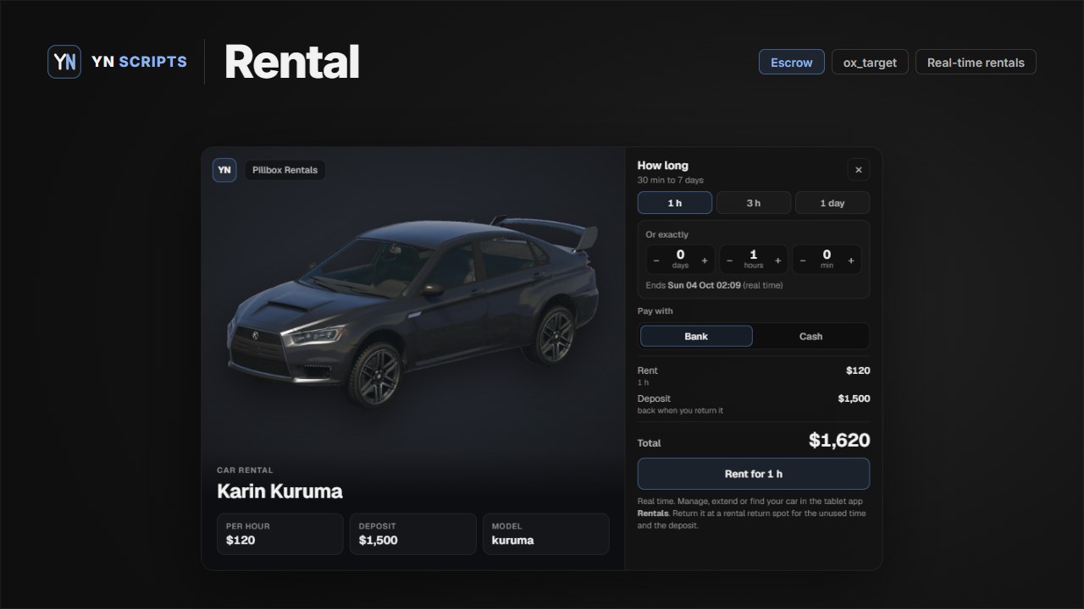Click the ox_target tag

pyautogui.click(x=870, y=63)
